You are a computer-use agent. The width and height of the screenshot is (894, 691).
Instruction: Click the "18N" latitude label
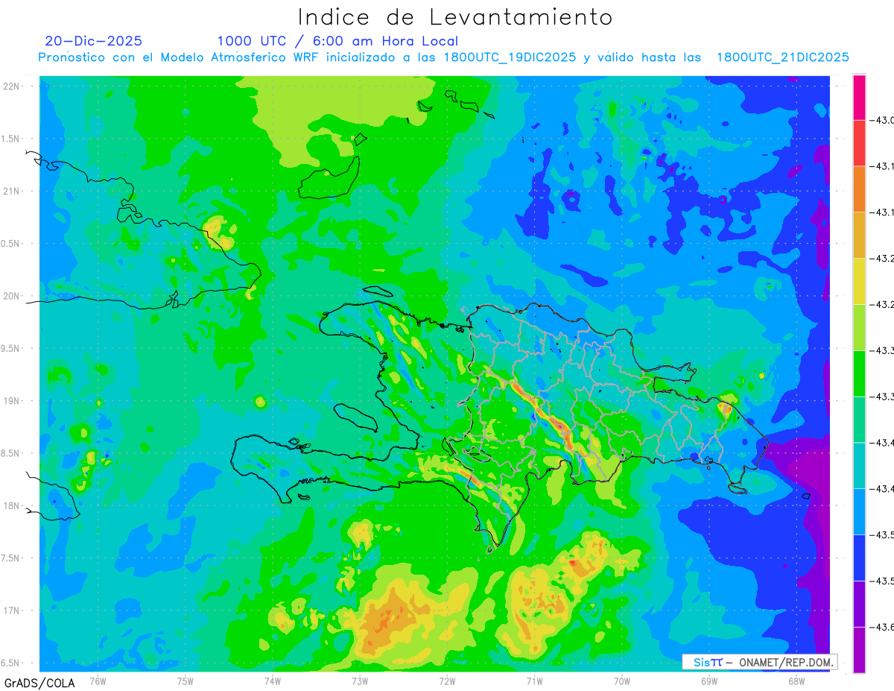11,506
